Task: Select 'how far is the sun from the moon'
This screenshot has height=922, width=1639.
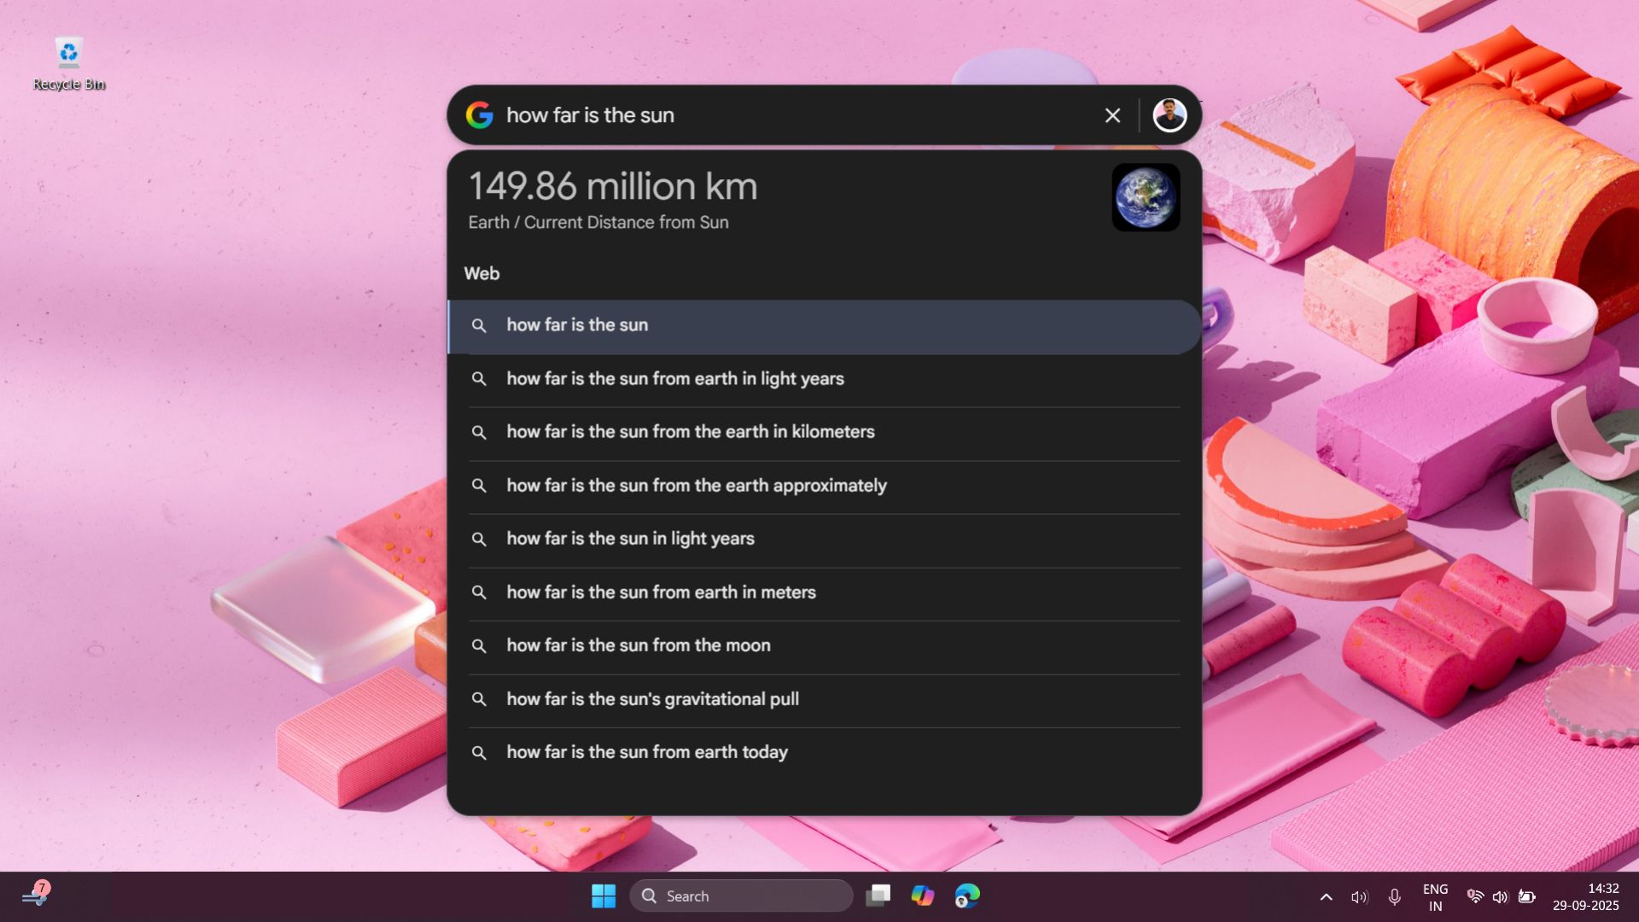Action: pyautogui.click(x=638, y=645)
